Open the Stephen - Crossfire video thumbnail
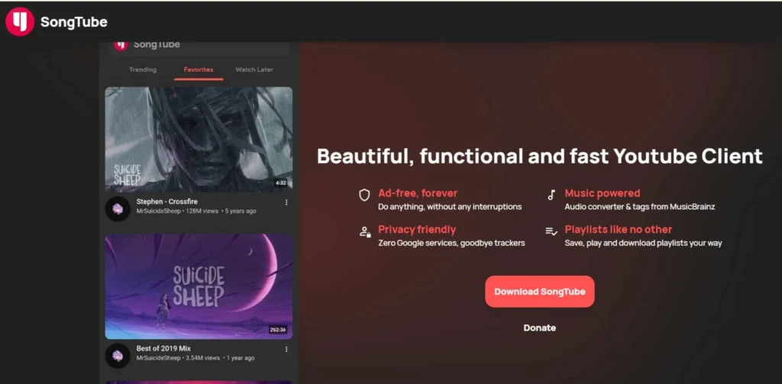Image resolution: width=782 pixels, height=384 pixels. click(199, 139)
